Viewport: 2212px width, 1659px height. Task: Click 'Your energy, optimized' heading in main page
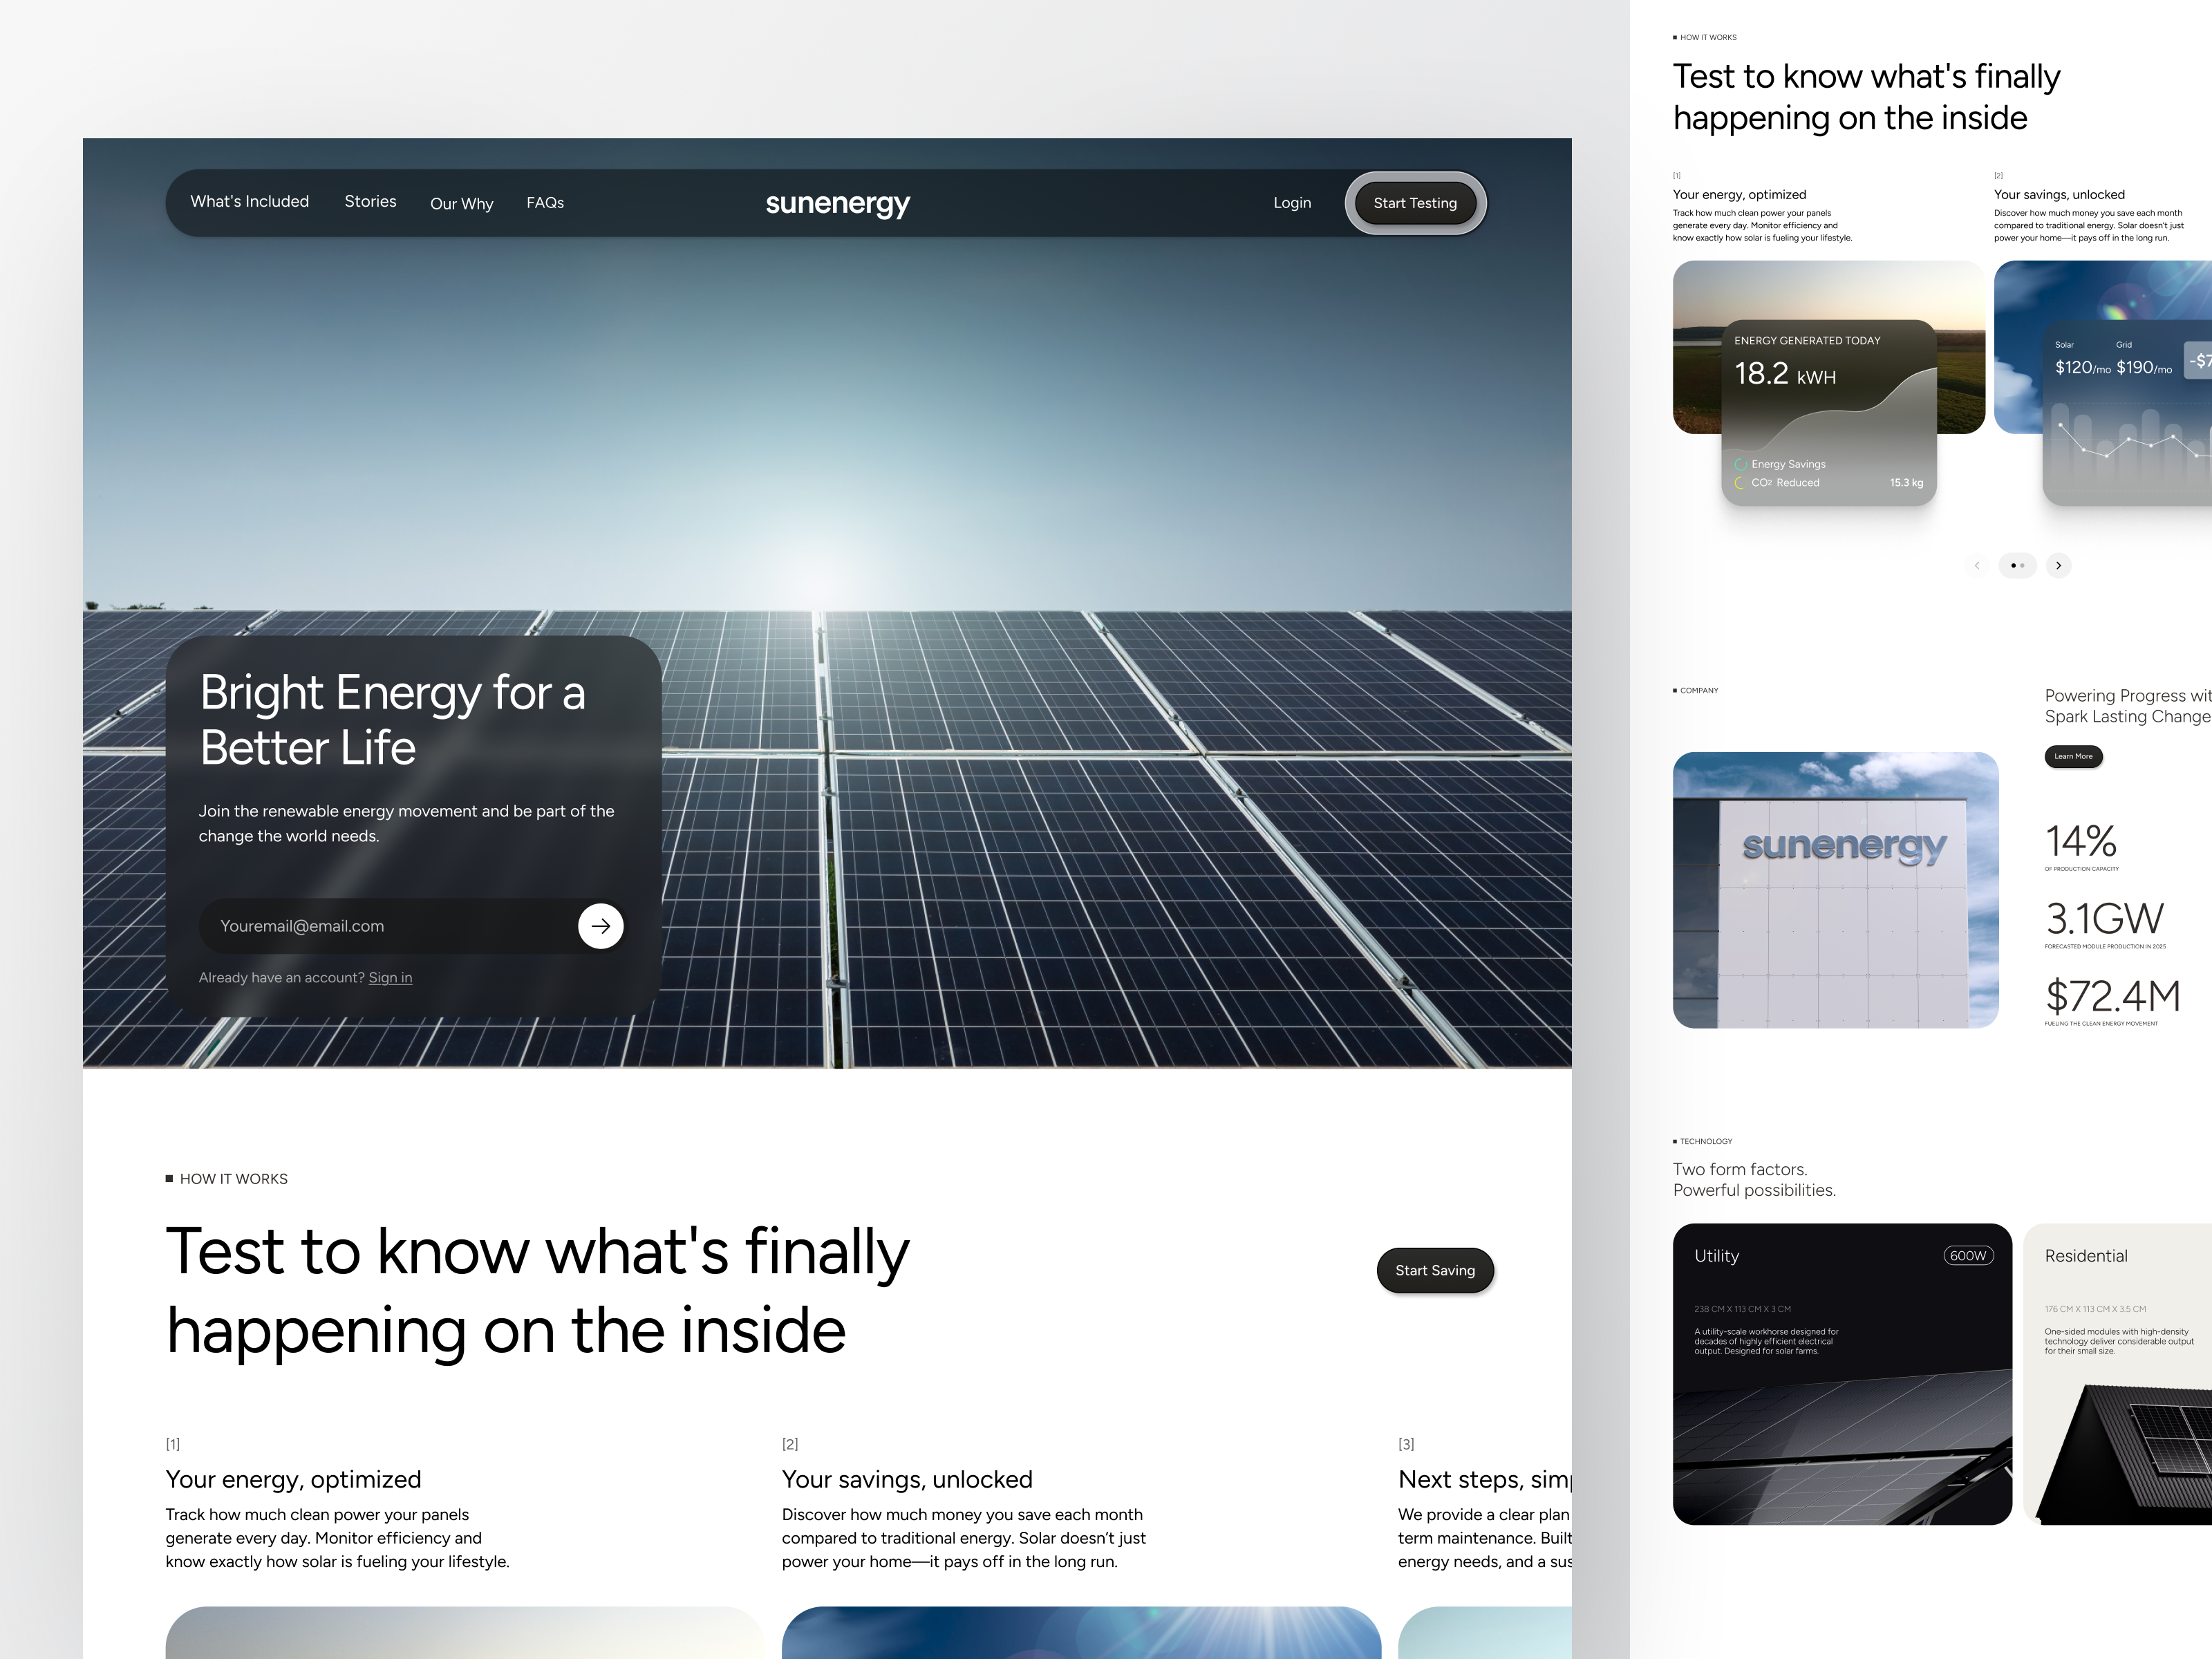[293, 1479]
